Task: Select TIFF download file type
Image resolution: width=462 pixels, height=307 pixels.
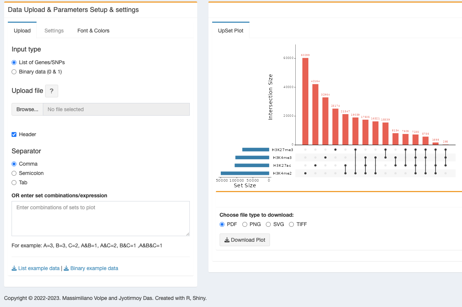Action: click(292, 224)
